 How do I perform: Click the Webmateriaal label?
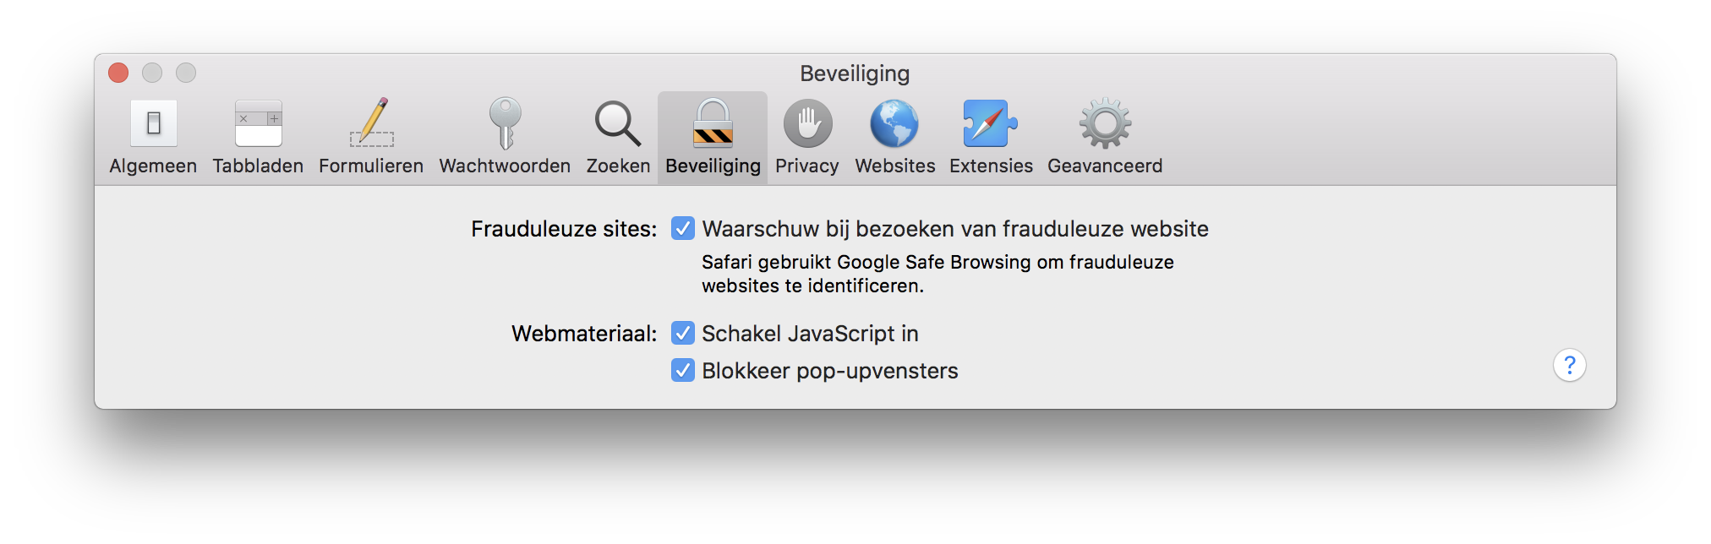click(x=583, y=334)
